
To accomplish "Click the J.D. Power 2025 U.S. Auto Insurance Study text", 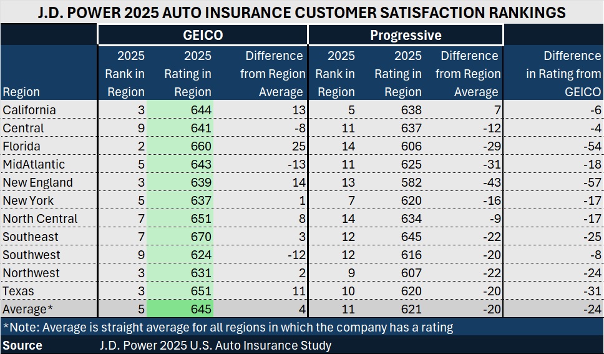I will [215, 345].
